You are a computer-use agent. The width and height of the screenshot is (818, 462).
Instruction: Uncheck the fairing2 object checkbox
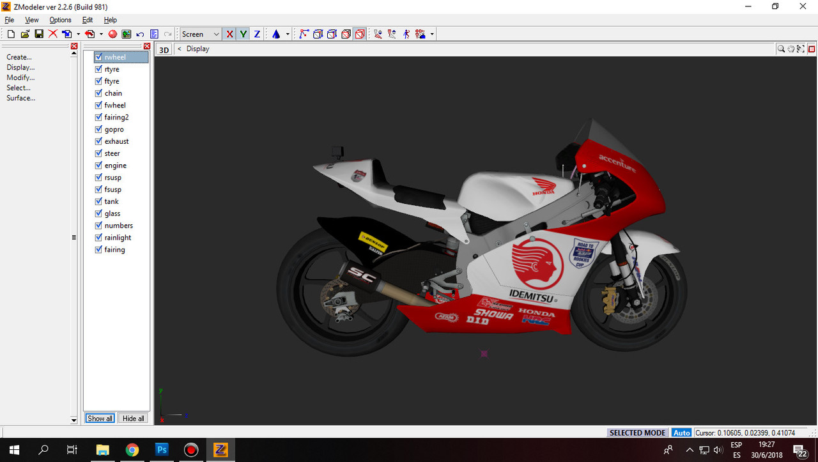point(98,117)
